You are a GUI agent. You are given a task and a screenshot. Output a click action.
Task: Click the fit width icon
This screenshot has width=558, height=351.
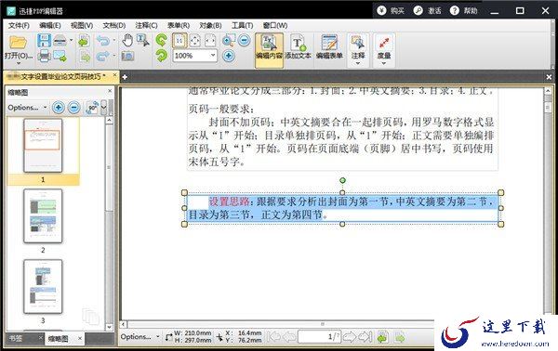[210, 41]
